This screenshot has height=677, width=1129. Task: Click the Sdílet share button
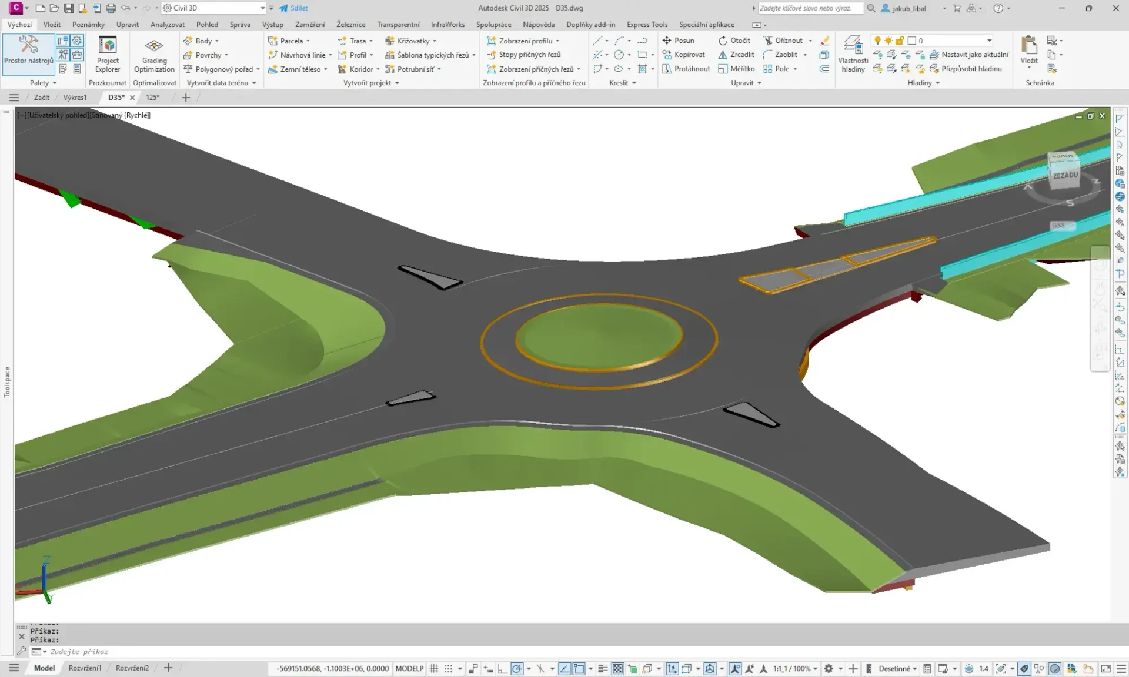[293, 8]
